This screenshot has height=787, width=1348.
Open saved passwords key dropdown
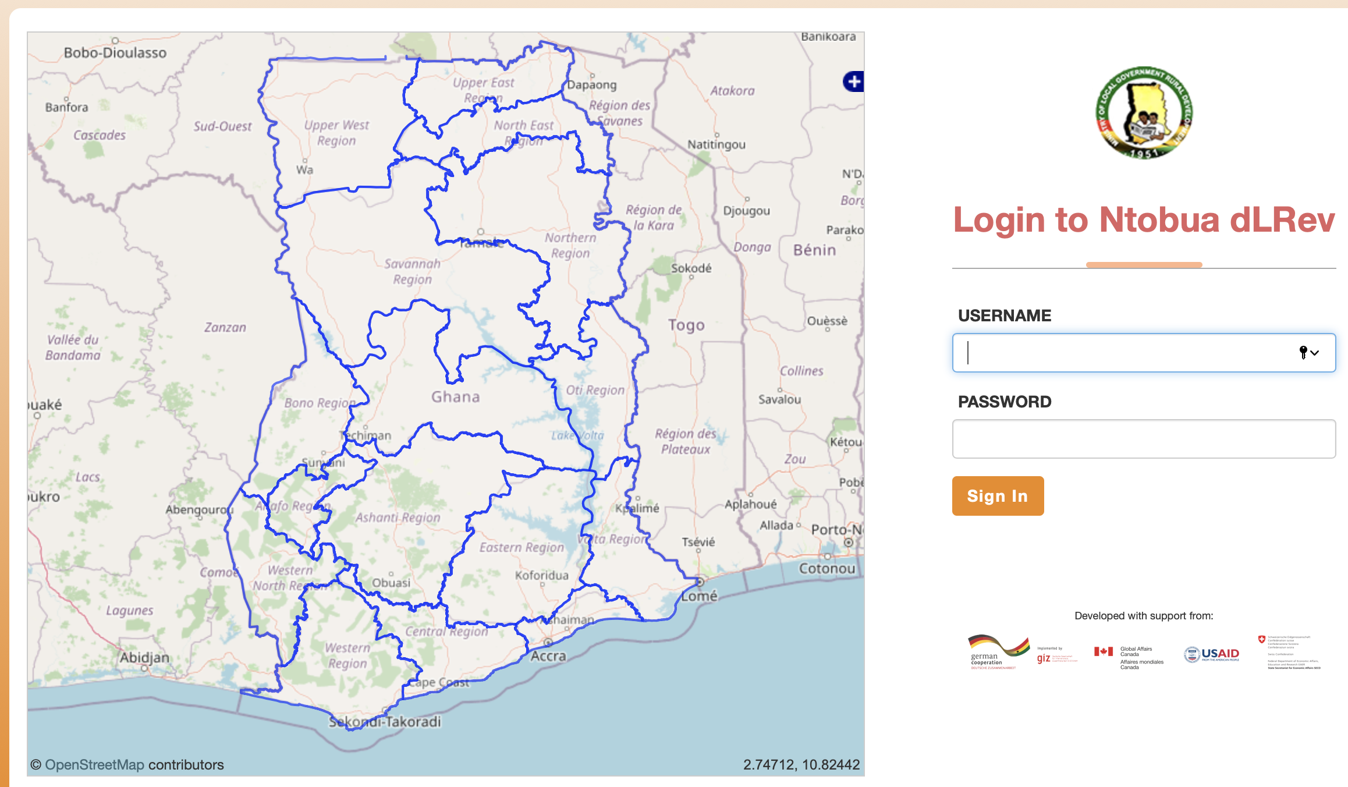click(x=1308, y=352)
